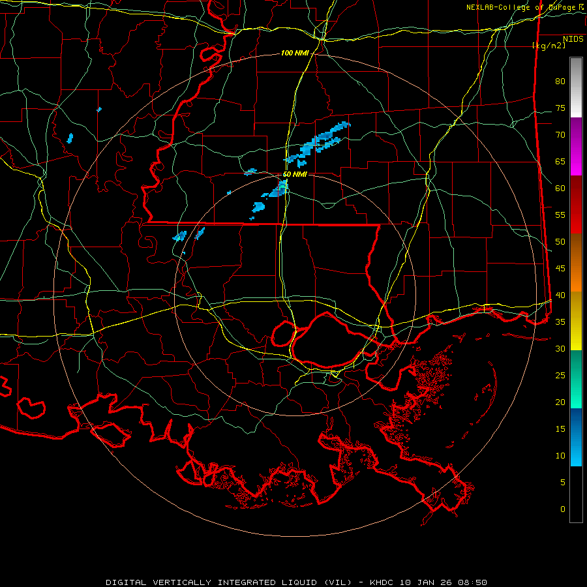This screenshot has height=587, width=587.
Task: Click scale value 25
Action: [560, 375]
